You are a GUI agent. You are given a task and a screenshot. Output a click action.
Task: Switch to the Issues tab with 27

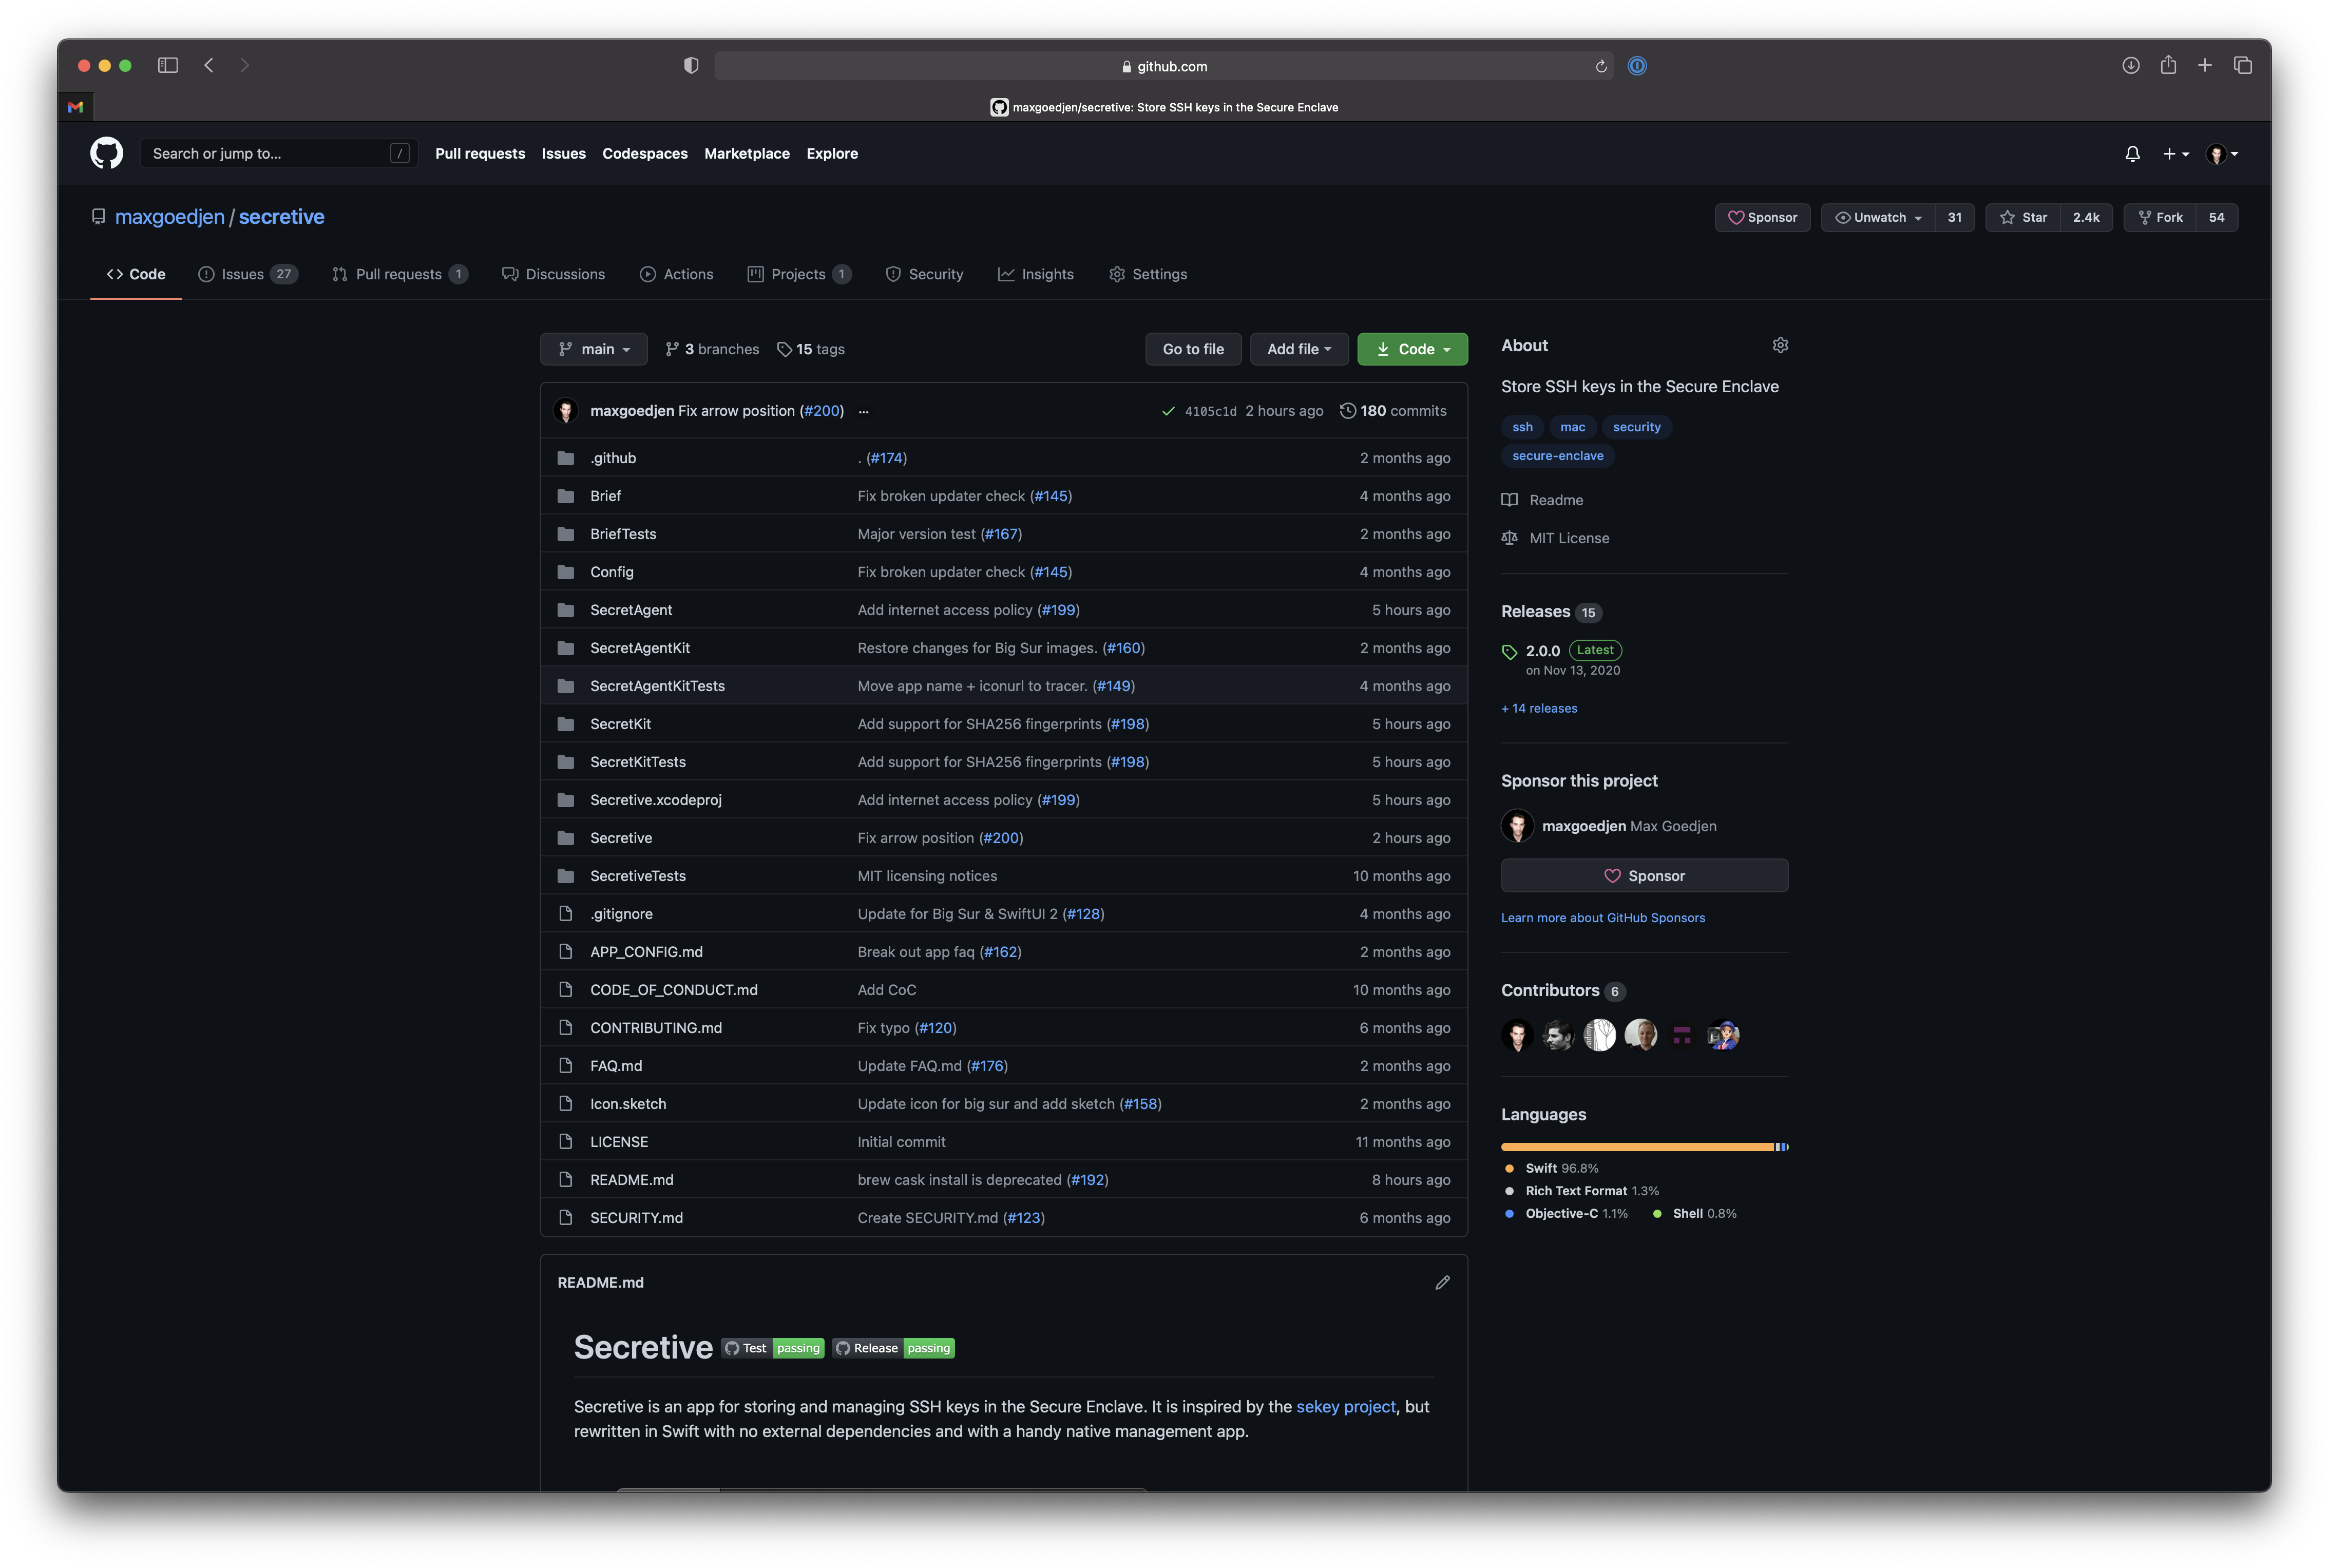(x=247, y=274)
